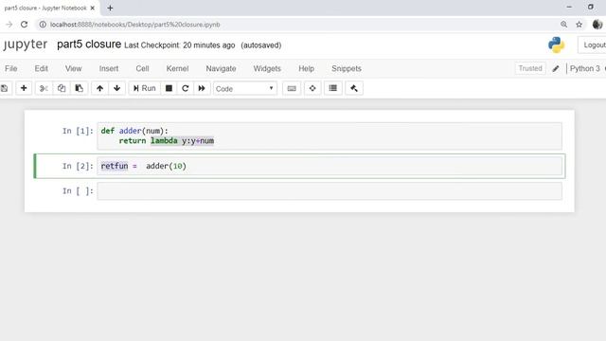Run the selected cell

coord(145,88)
